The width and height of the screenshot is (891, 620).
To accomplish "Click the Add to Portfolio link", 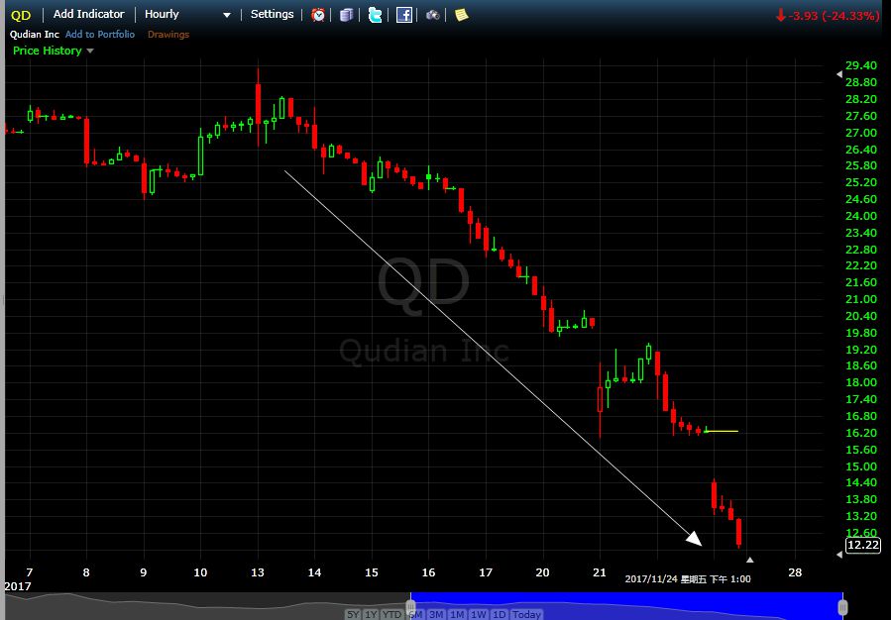I will pyautogui.click(x=100, y=35).
